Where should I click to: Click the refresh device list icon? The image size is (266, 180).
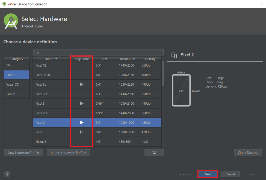coord(154,152)
